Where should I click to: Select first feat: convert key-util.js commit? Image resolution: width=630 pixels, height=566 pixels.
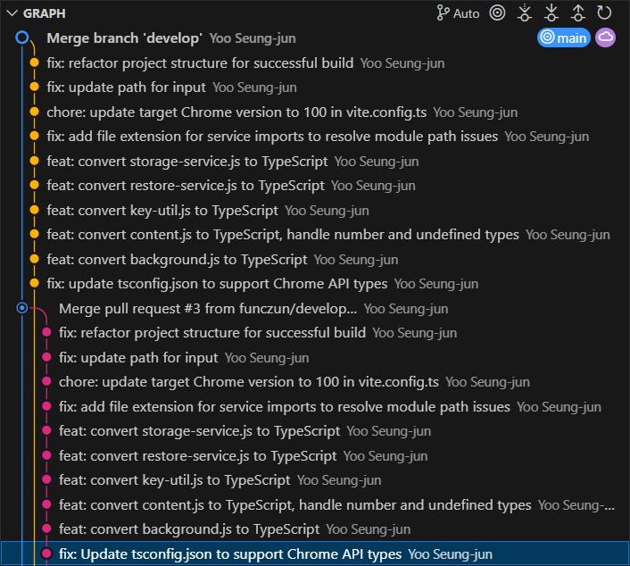tap(315, 210)
